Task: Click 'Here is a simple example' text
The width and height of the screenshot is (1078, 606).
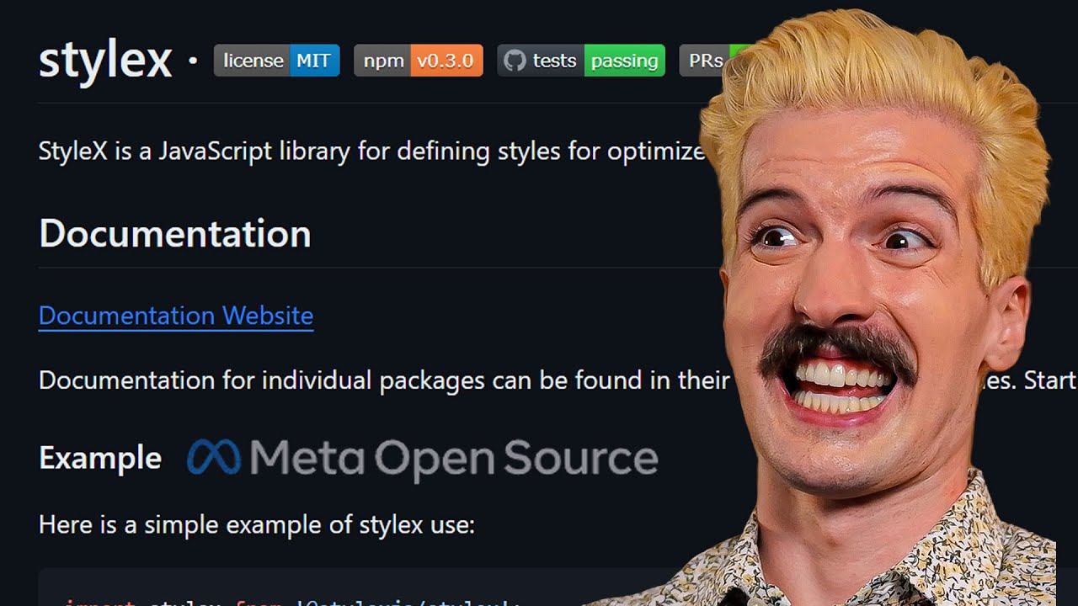Action: click(x=257, y=525)
